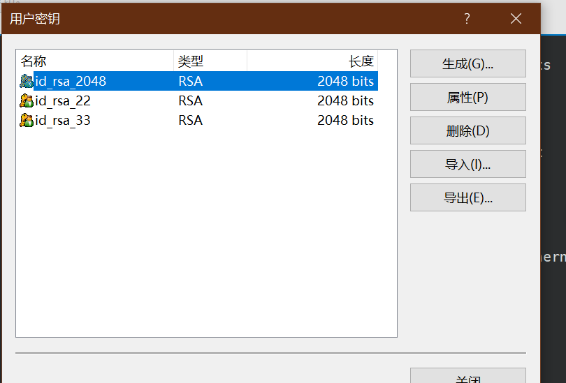The height and width of the screenshot is (383, 566).
Task: Select the id_rsa_33 key name
Action: [x=62, y=120]
